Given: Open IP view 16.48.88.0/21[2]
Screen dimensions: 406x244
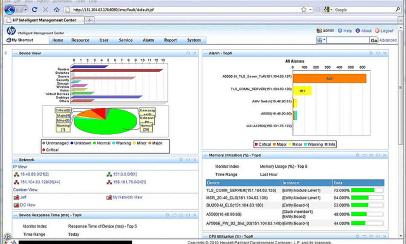Looking at the screenshot, I should [x=35, y=174].
